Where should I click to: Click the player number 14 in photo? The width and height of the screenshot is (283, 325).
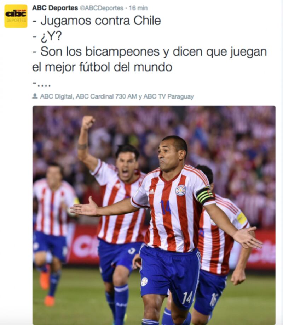click(x=165, y=207)
